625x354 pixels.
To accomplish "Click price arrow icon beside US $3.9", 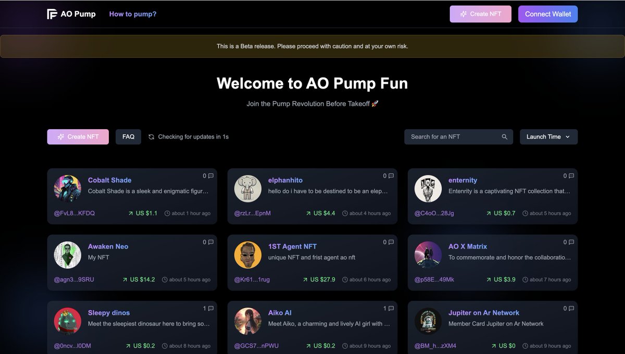I will click(x=489, y=280).
